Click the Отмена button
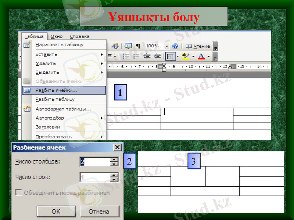Image resolution: width=294 pixels, height=220 pixels. point(99,211)
